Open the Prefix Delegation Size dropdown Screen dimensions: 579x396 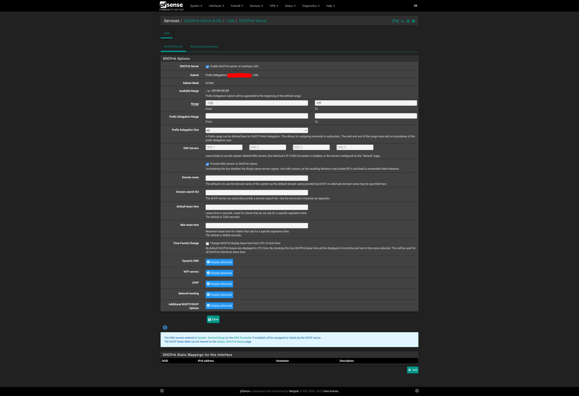(256, 130)
